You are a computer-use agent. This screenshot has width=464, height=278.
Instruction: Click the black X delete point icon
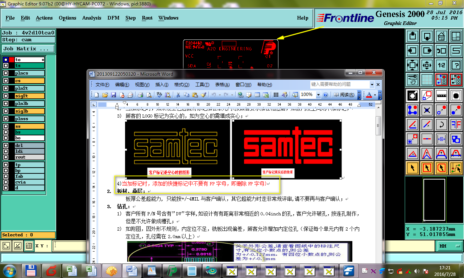click(x=427, y=110)
